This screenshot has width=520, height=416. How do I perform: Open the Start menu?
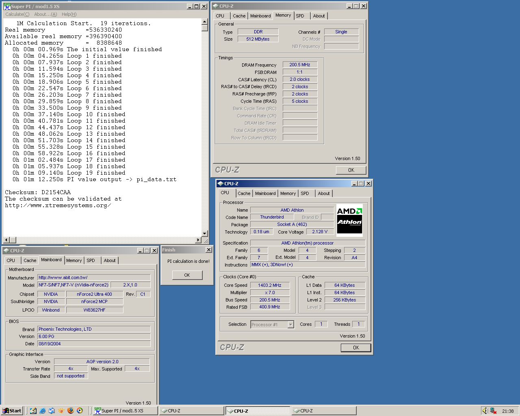(12, 411)
